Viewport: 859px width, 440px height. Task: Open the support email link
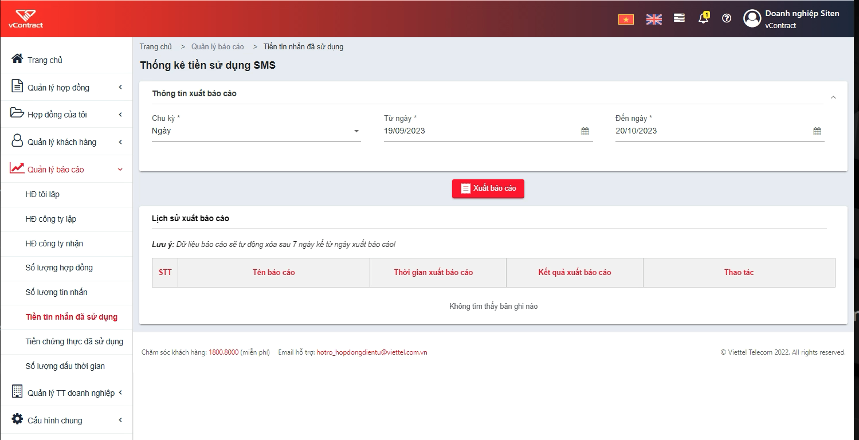pyautogui.click(x=372, y=352)
